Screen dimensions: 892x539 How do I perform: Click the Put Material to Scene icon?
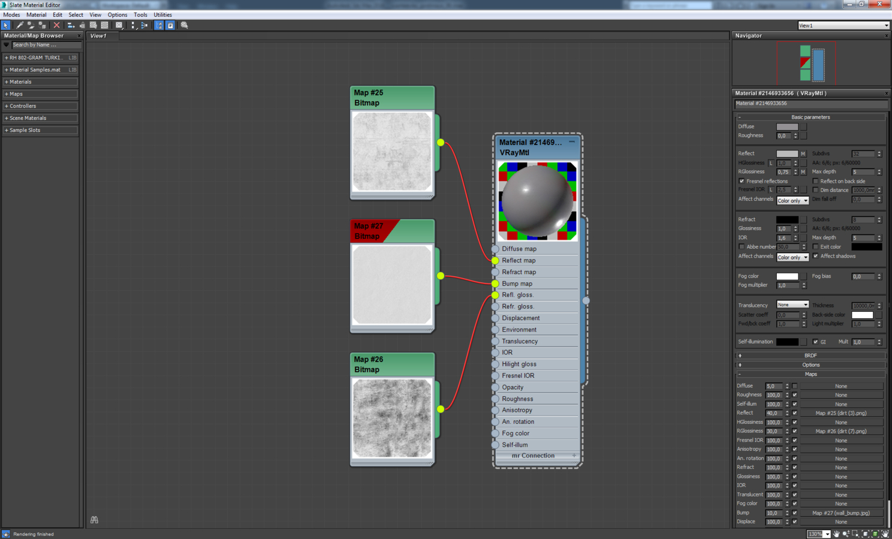tap(31, 25)
